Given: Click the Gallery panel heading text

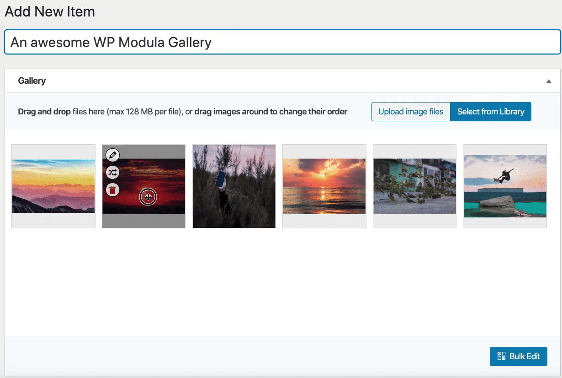Looking at the screenshot, I should click(x=32, y=81).
